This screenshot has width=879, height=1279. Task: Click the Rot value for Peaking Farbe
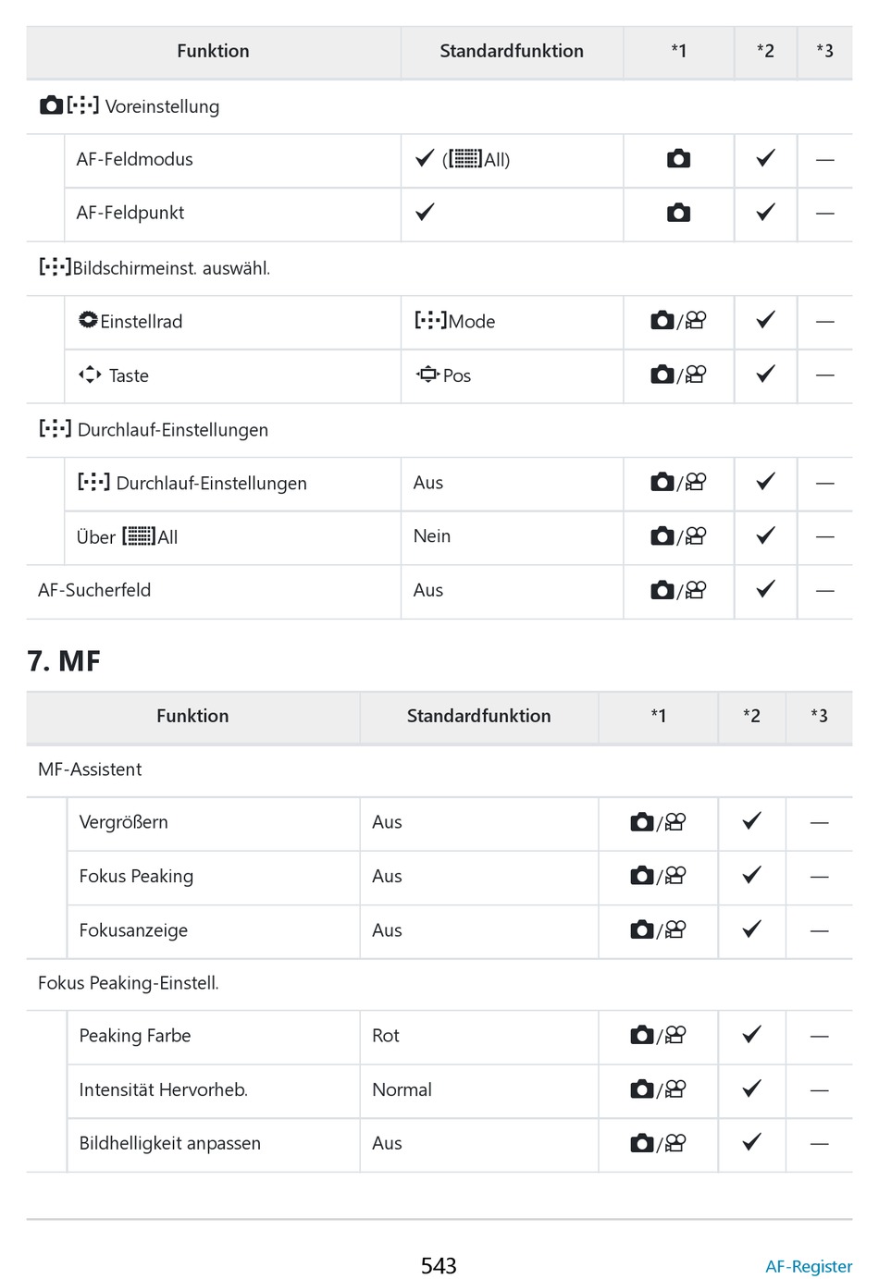pyautogui.click(x=386, y=1036)
